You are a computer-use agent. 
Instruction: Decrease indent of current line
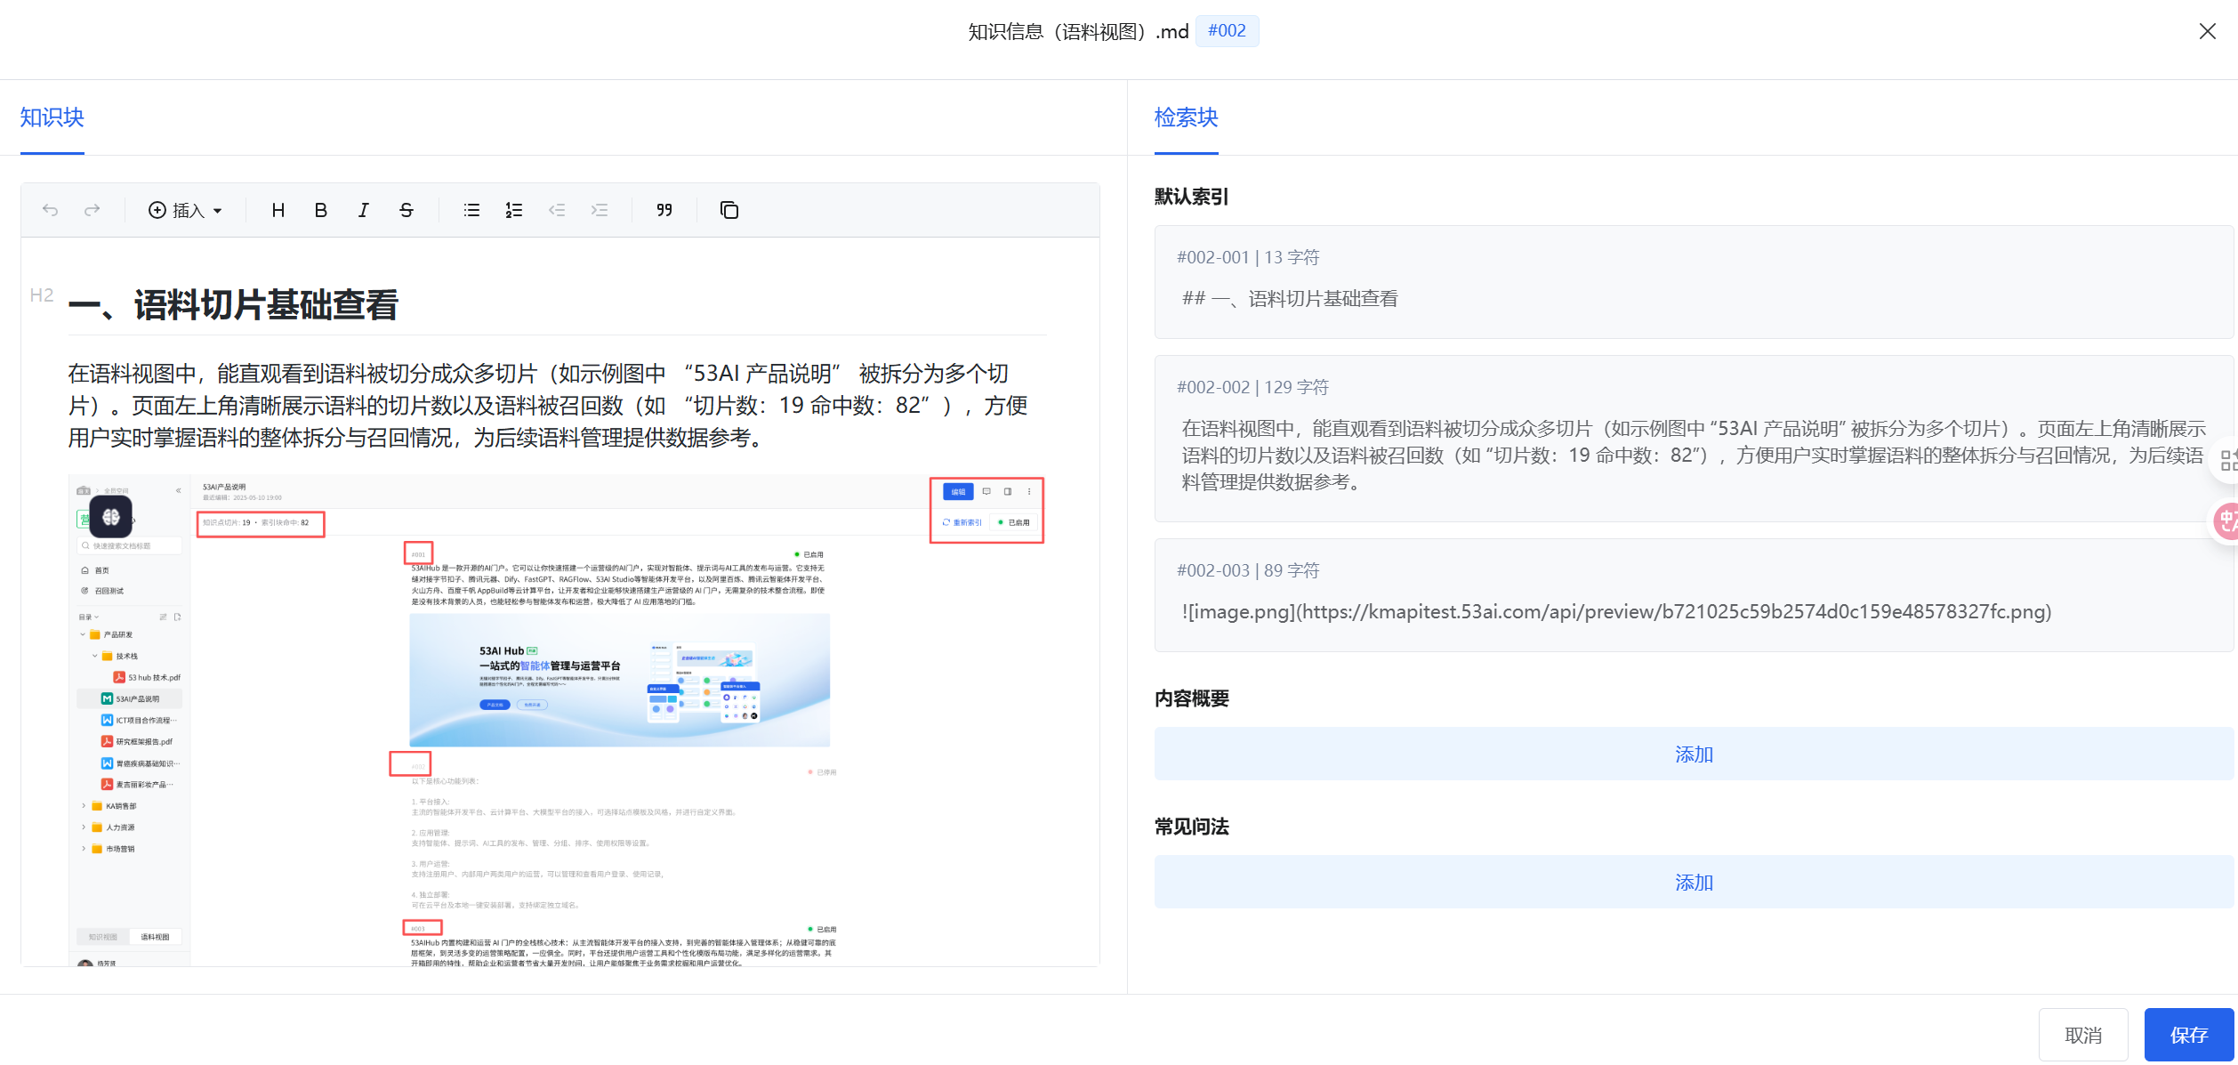pos(557,210)
